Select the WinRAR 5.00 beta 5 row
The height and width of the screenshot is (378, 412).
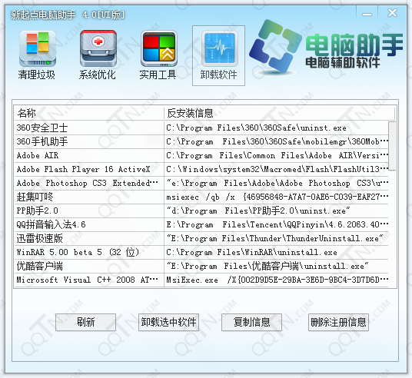(201, 252)
